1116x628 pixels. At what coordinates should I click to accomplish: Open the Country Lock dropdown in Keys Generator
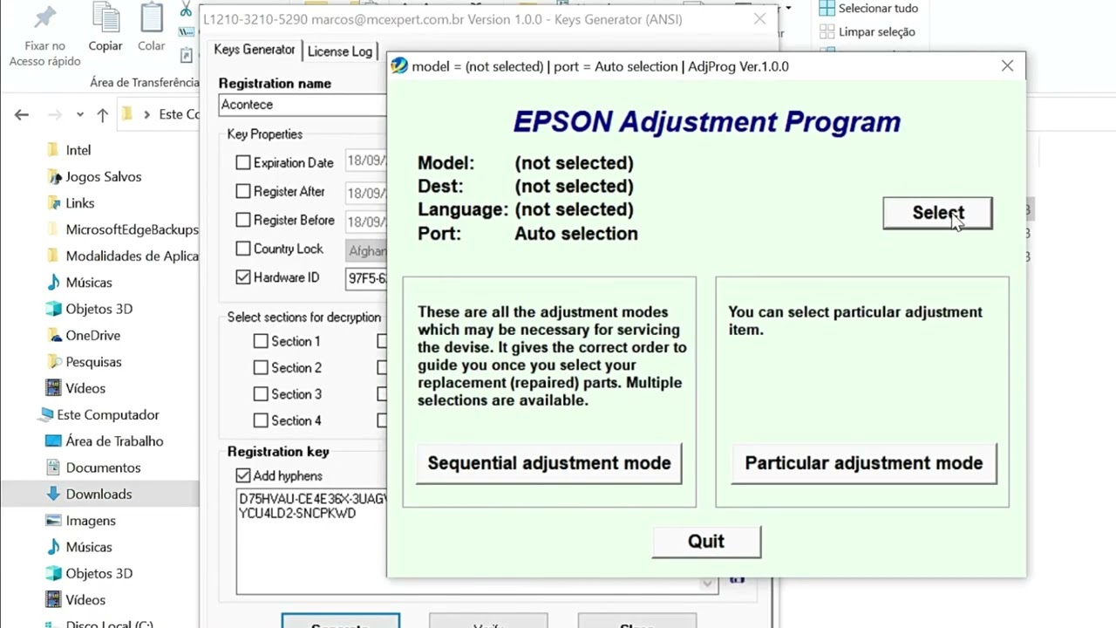[x=366, y=250]
